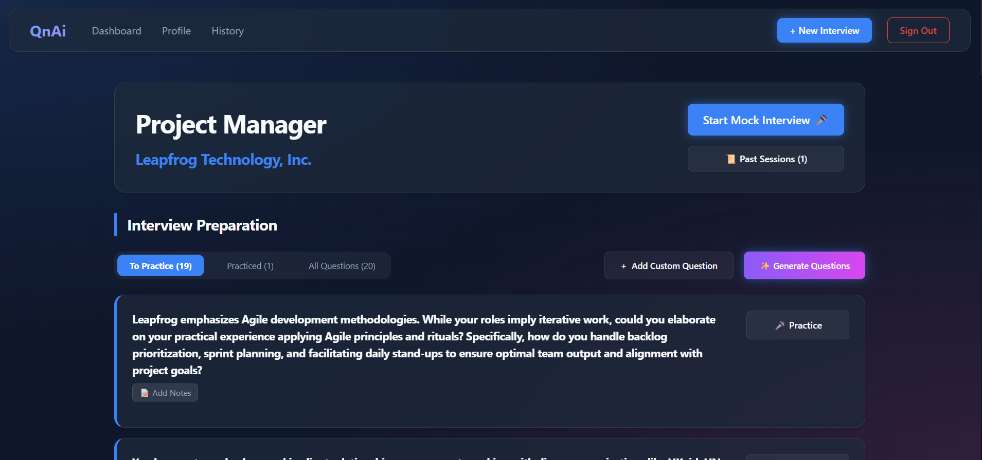
Task: Click the microphone icon on the Practice button
Action: pyautogui.click(x=780, y=325)
